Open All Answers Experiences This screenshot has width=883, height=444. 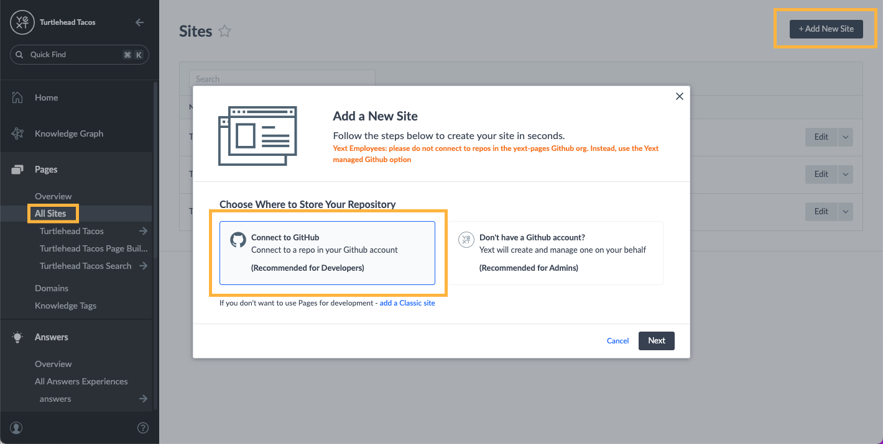point(81,381)
